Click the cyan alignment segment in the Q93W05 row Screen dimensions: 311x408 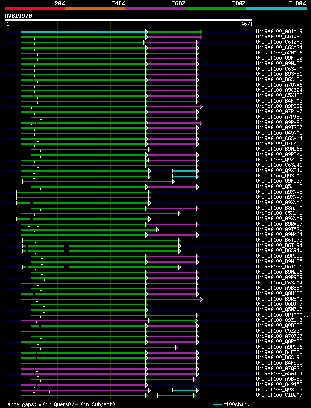[x=185, y=176]
